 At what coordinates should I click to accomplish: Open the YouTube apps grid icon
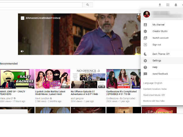[x=168, y=5]
